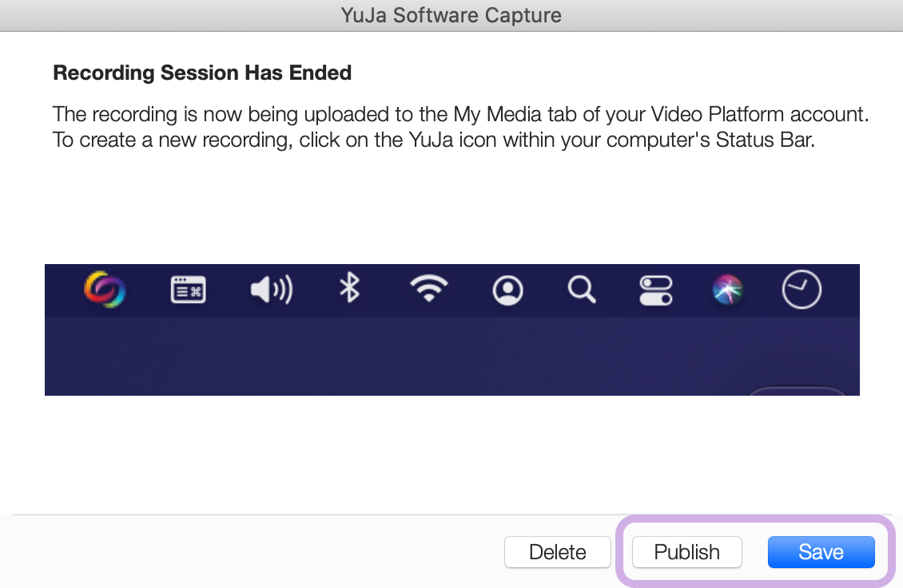The height and width of the screenshot is (588, 903).
Task: Click the Spotlight magnifying glass icon
Action: click(582, 290)
